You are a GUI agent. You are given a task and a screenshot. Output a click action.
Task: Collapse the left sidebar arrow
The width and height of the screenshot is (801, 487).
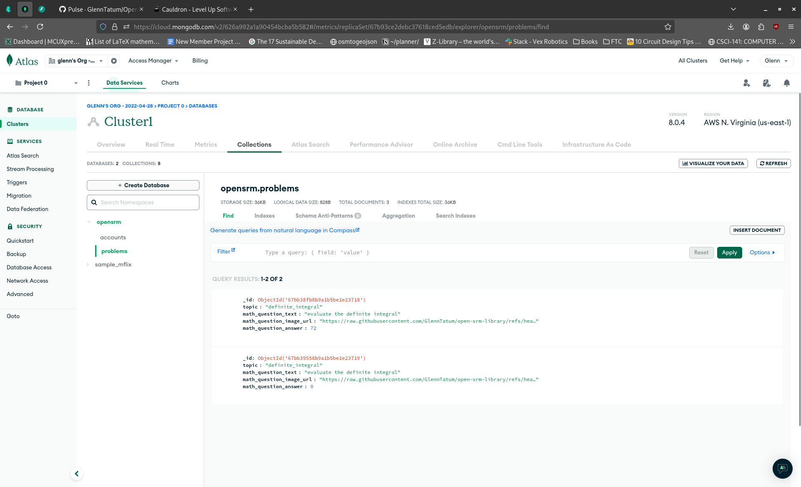coord(77,474)
